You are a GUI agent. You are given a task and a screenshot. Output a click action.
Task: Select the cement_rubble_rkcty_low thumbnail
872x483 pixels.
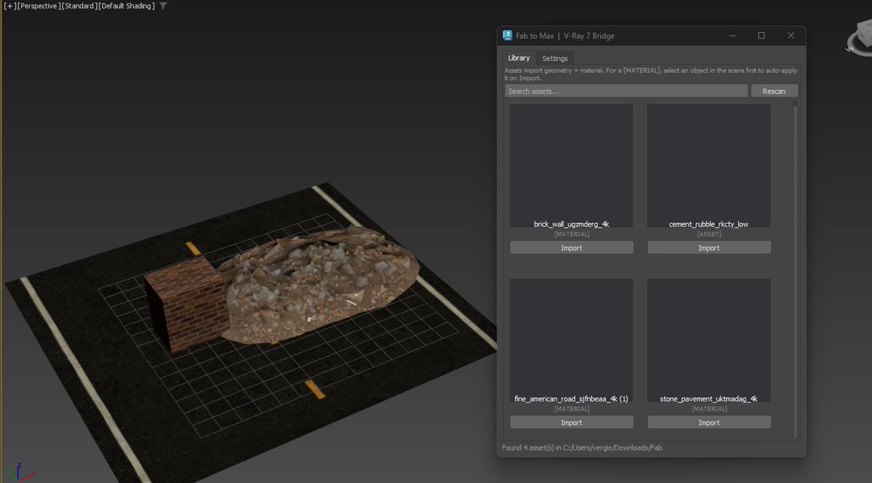[x=708, y=166]
